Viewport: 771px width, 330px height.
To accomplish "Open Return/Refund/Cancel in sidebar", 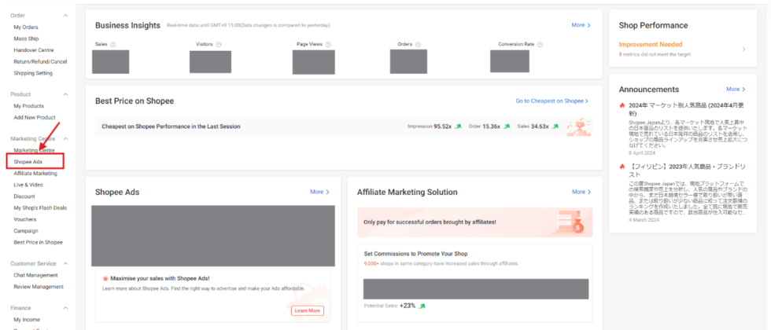I will click(40, 62).
